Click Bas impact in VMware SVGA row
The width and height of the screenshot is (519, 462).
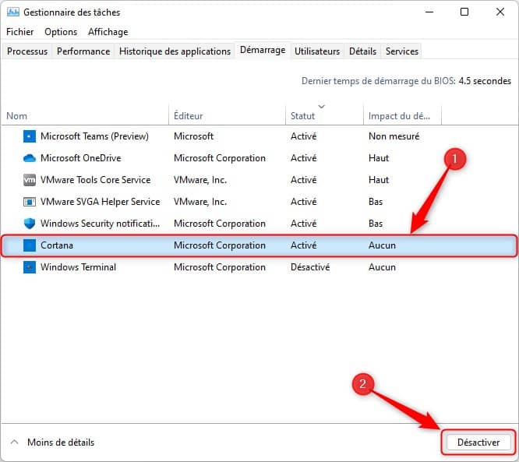pyautogui.click(x=376, y=202)
